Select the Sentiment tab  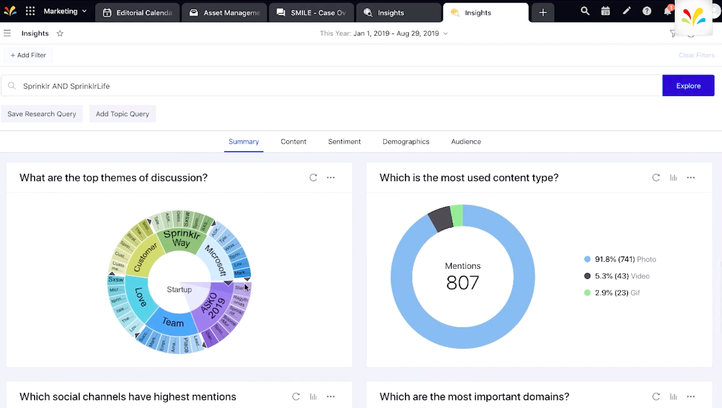tap(344, 142)
